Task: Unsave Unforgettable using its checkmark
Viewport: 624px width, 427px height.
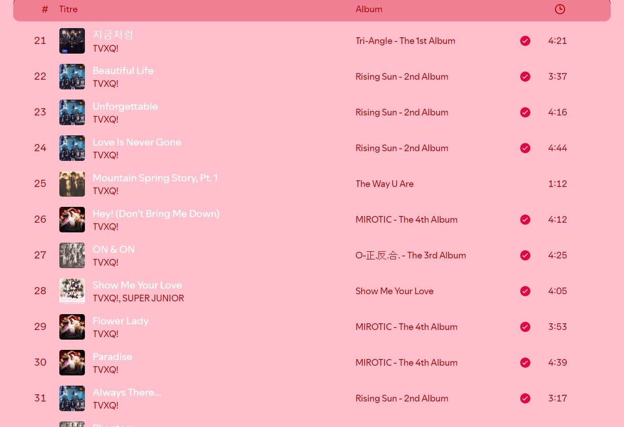Action: (525, 112)
